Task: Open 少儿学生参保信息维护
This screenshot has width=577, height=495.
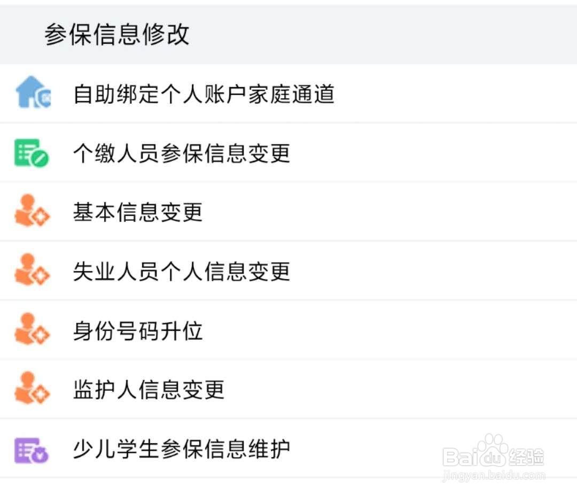Action: pos(182,450)
